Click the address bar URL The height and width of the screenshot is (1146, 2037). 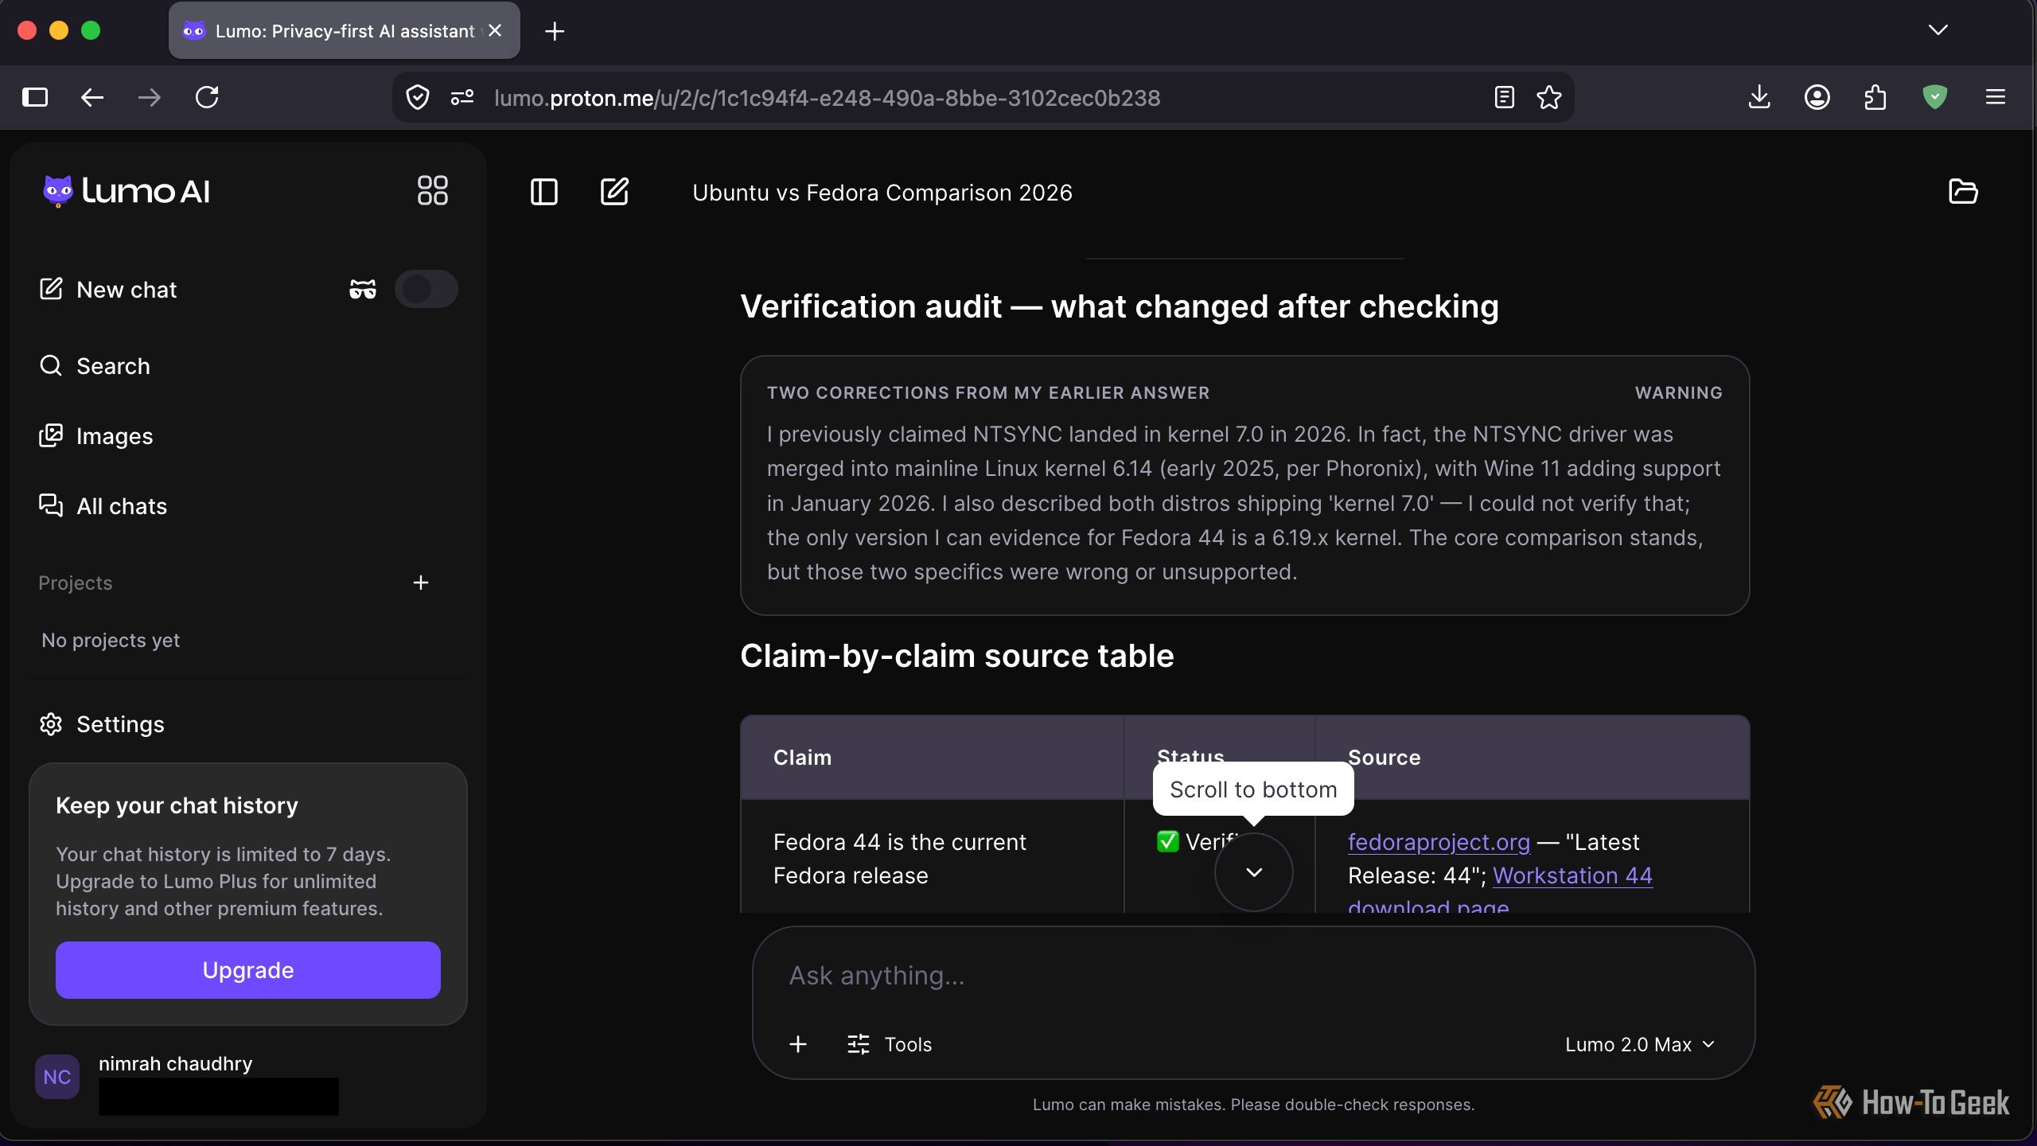(x=828, y=98)
